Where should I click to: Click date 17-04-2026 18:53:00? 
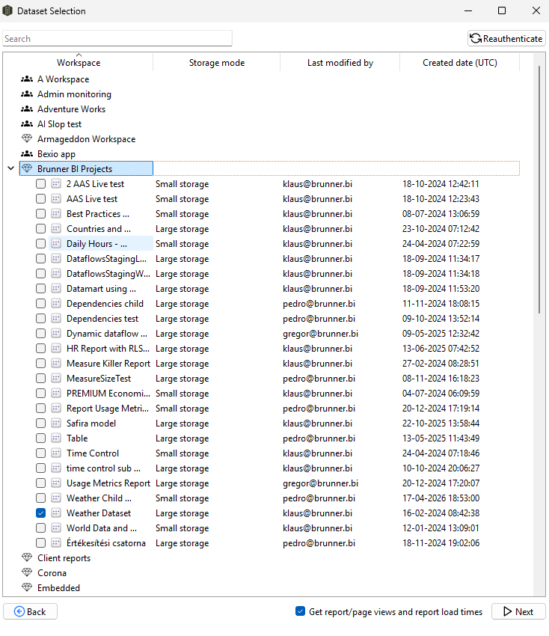[x=441, y=498]
